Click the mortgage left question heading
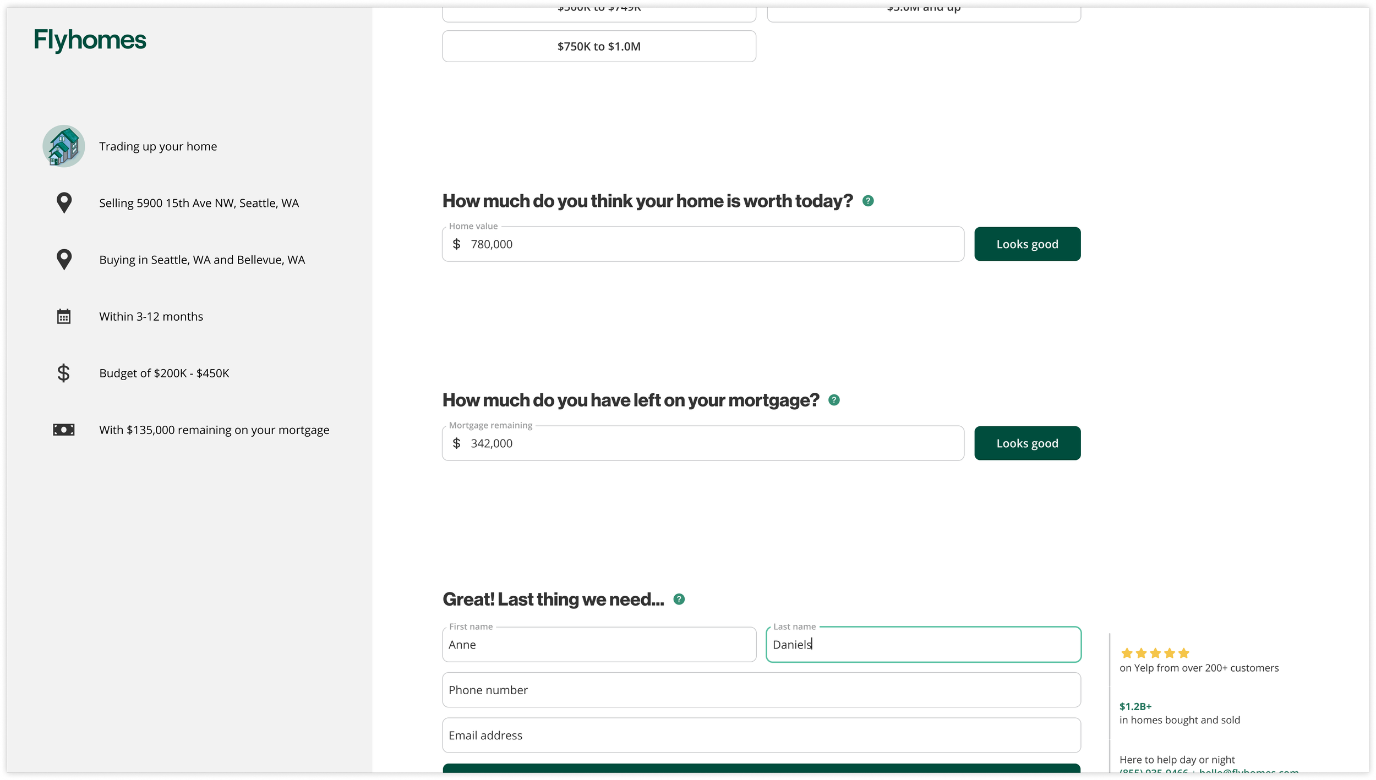Image resolution: width=1376 pixels, height=780 pixels. tap(631, 400)
